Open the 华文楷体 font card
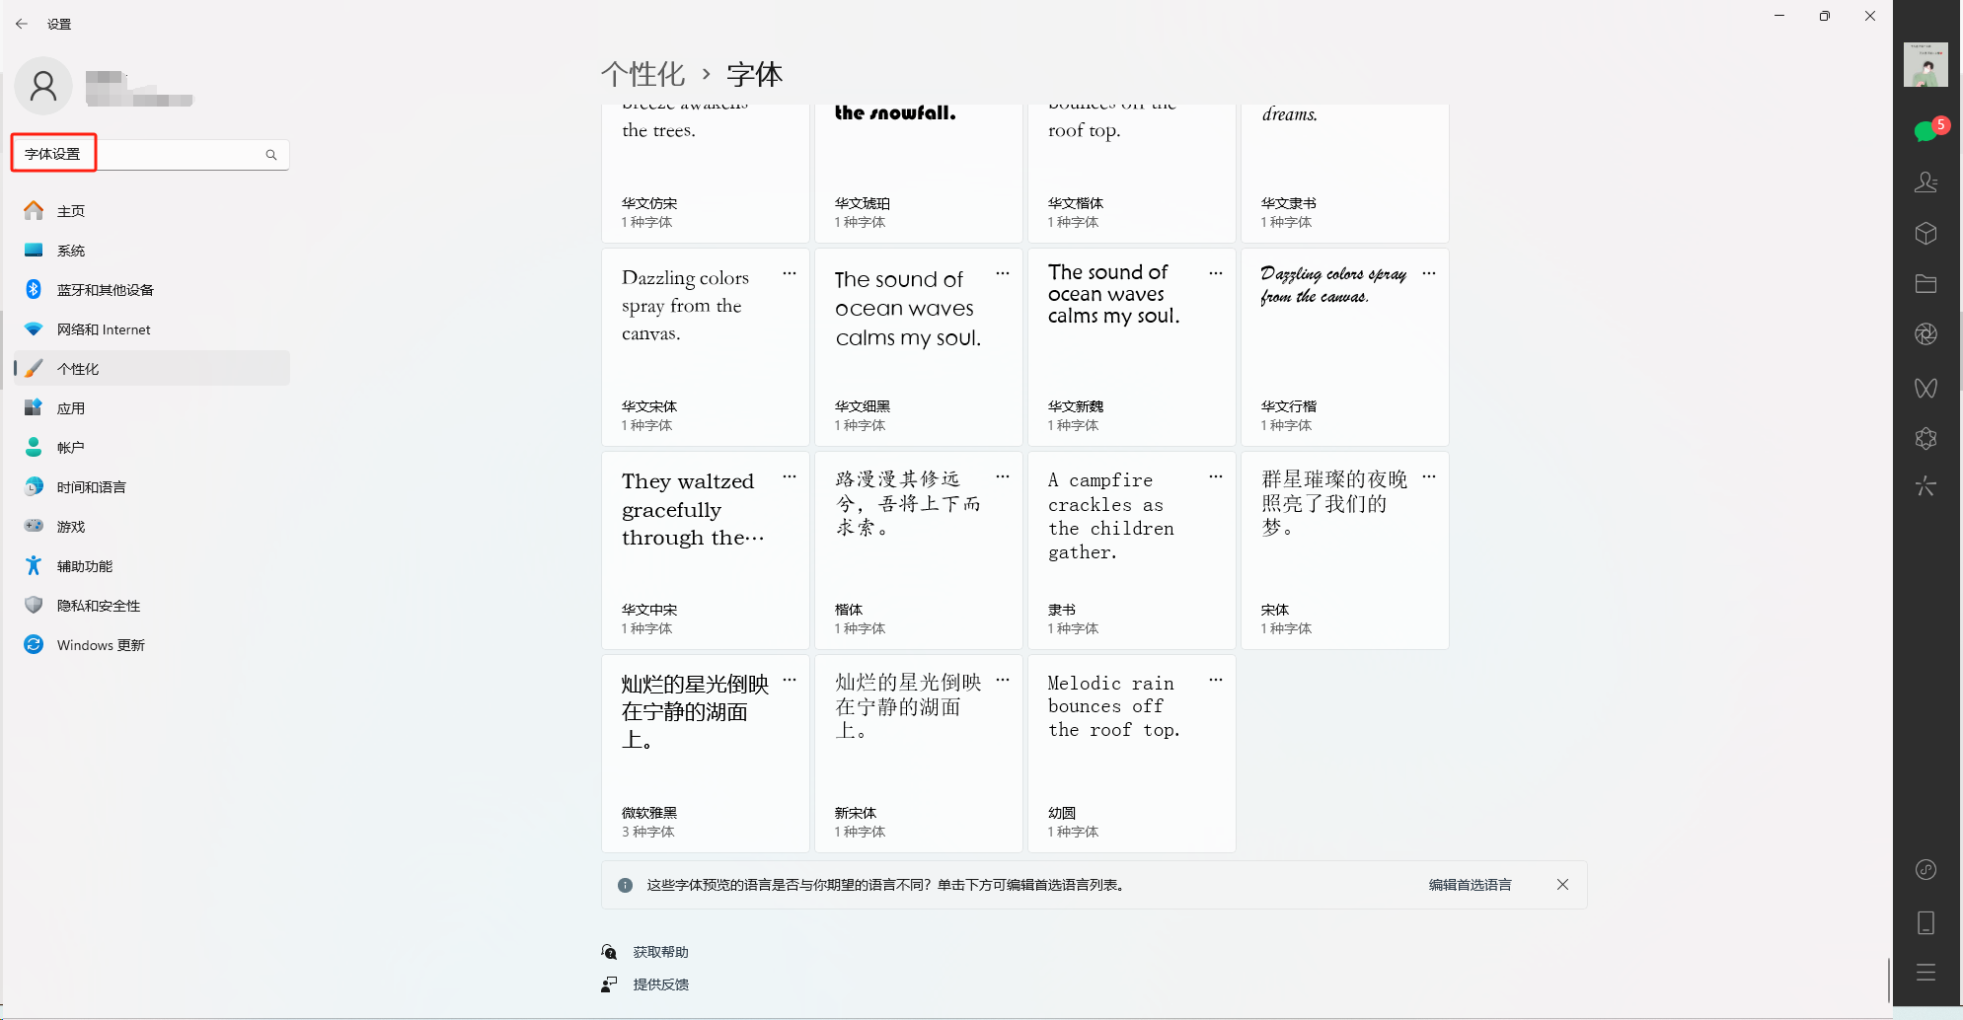The height and width of the screenshot is (1020, 1963). coord(1132,173)
